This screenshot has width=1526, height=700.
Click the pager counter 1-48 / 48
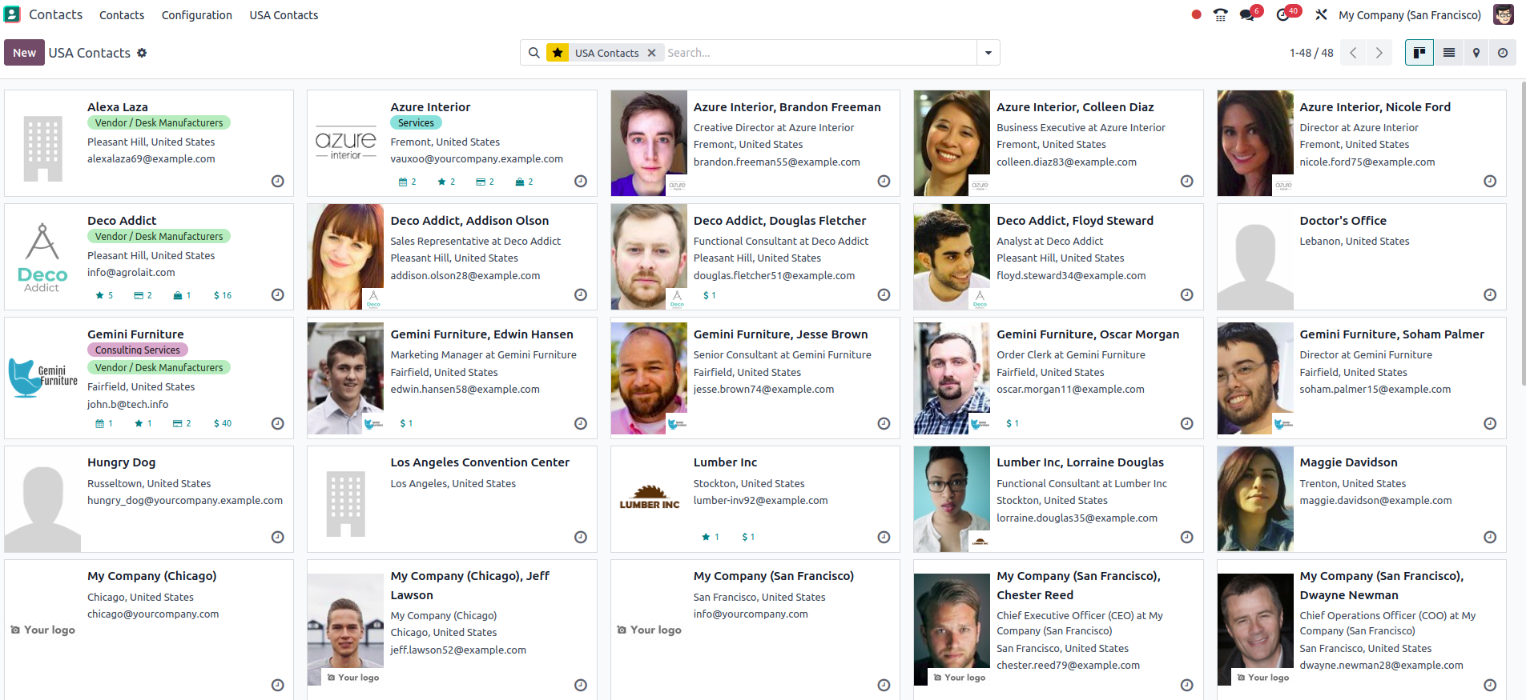pyautogui.click(x=1311, y=53)
